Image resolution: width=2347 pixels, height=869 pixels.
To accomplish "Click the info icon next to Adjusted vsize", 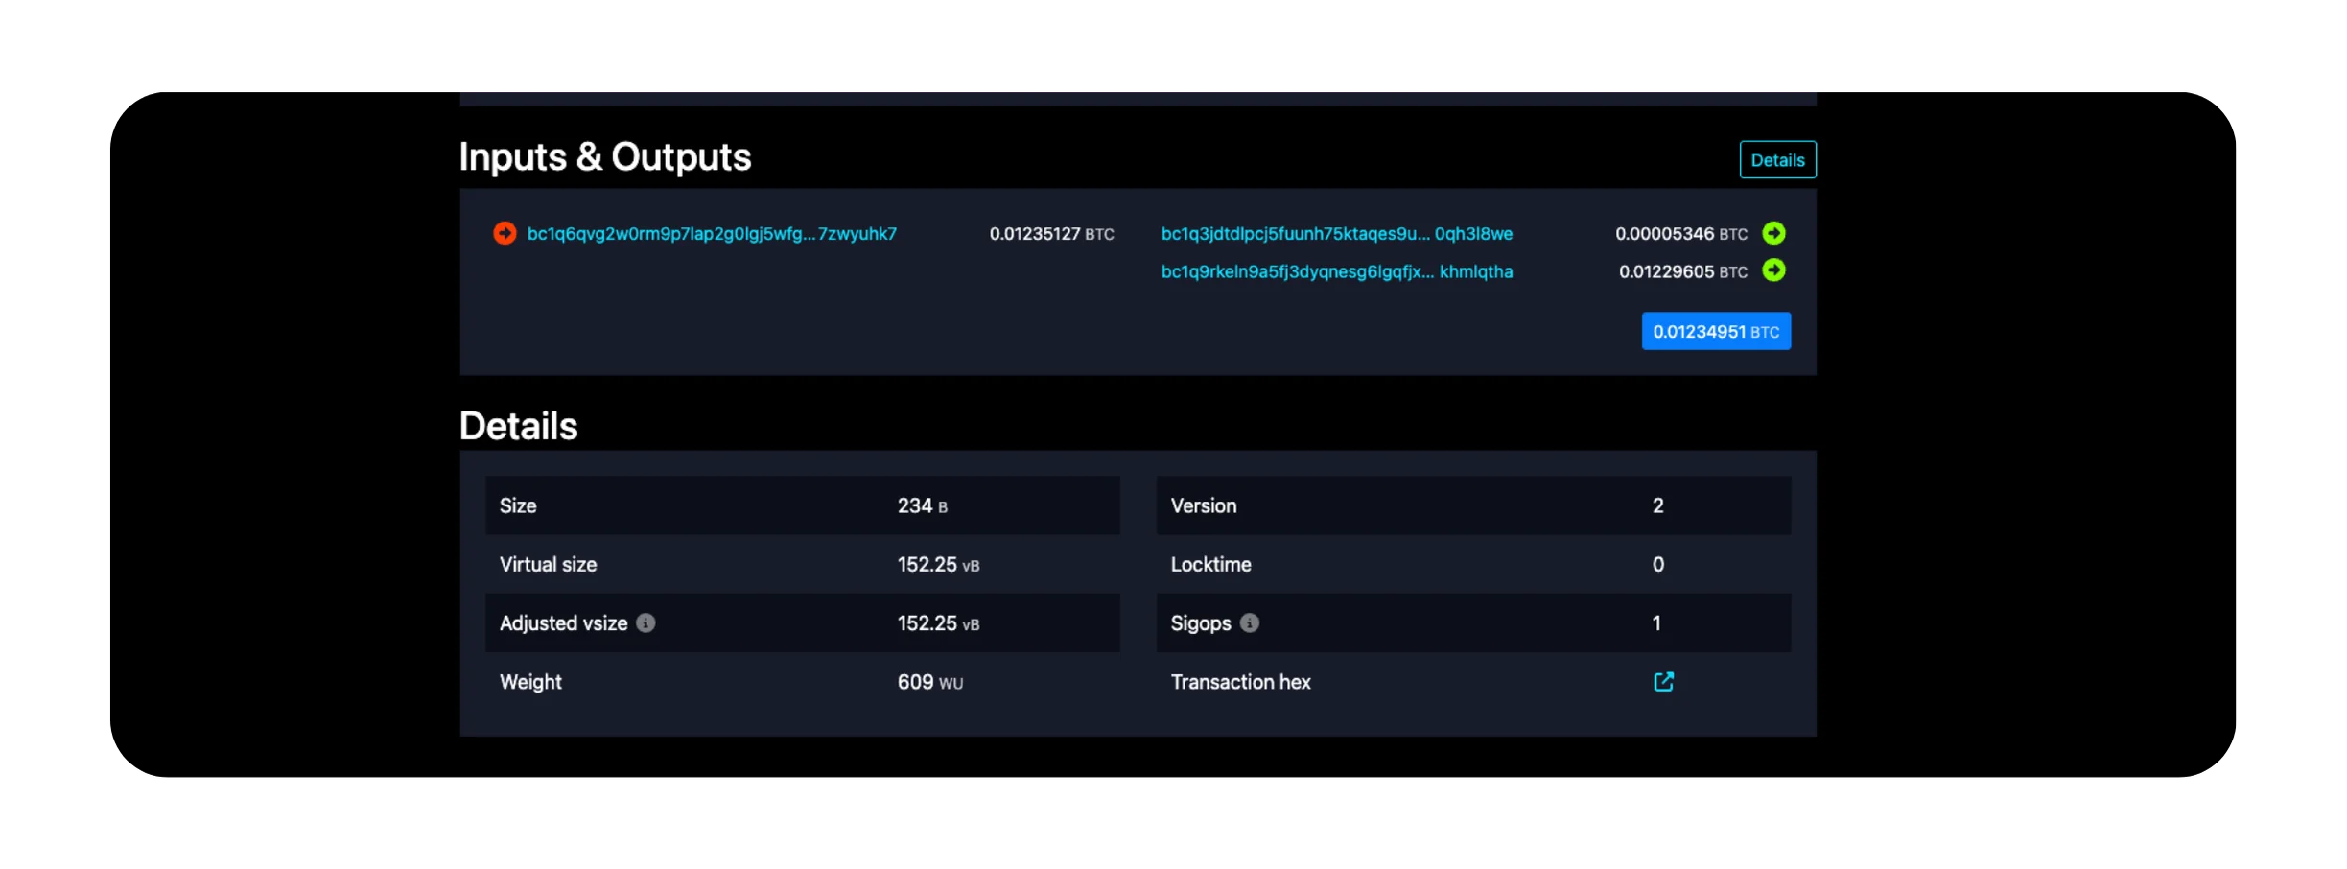I will pyautogui.click(x=645, y=623).
